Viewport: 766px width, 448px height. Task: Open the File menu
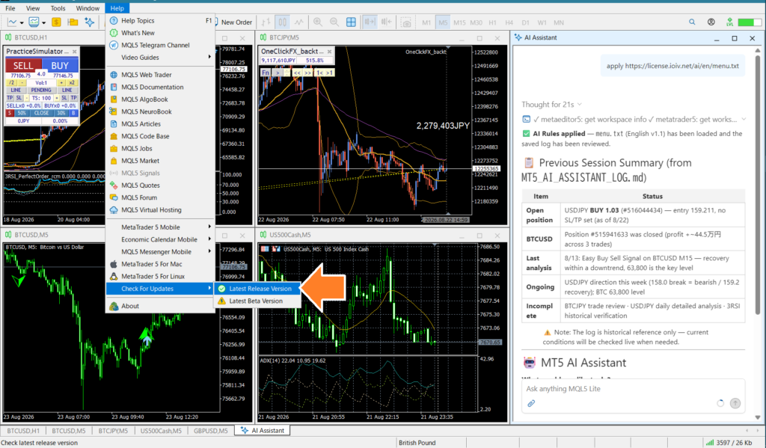10,8
